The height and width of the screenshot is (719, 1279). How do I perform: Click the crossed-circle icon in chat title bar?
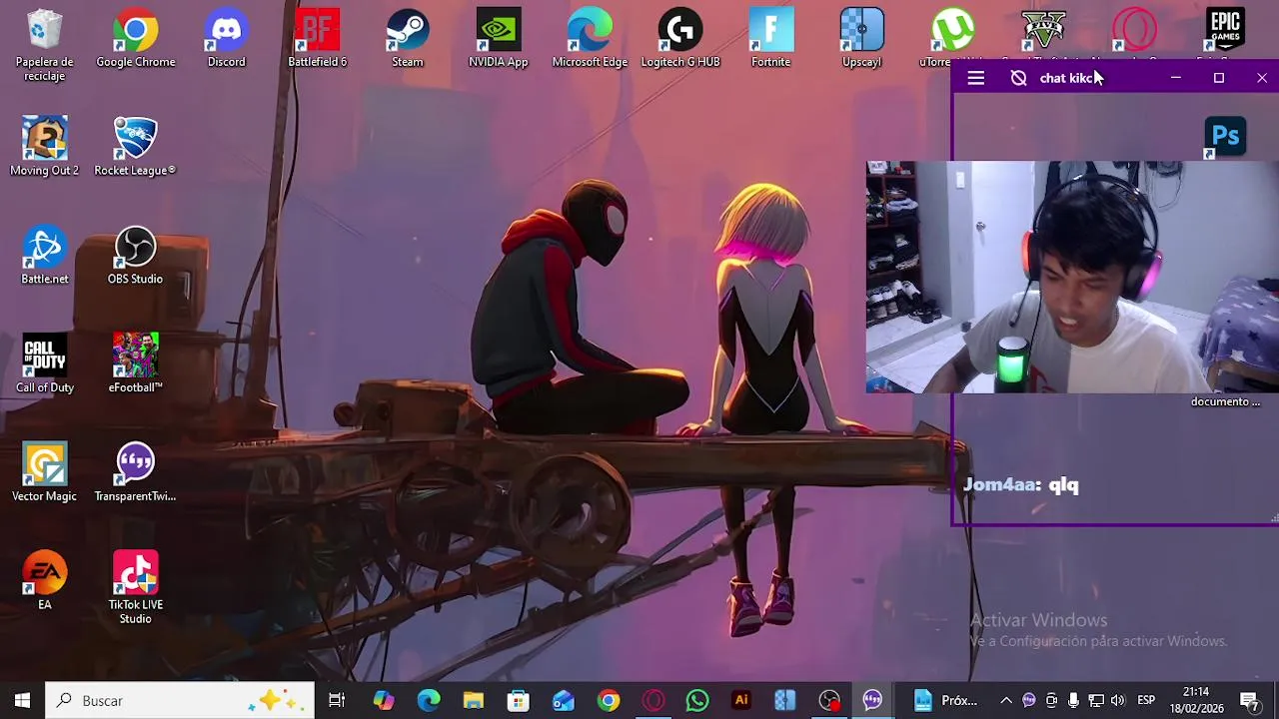(x=1018, y=78)
